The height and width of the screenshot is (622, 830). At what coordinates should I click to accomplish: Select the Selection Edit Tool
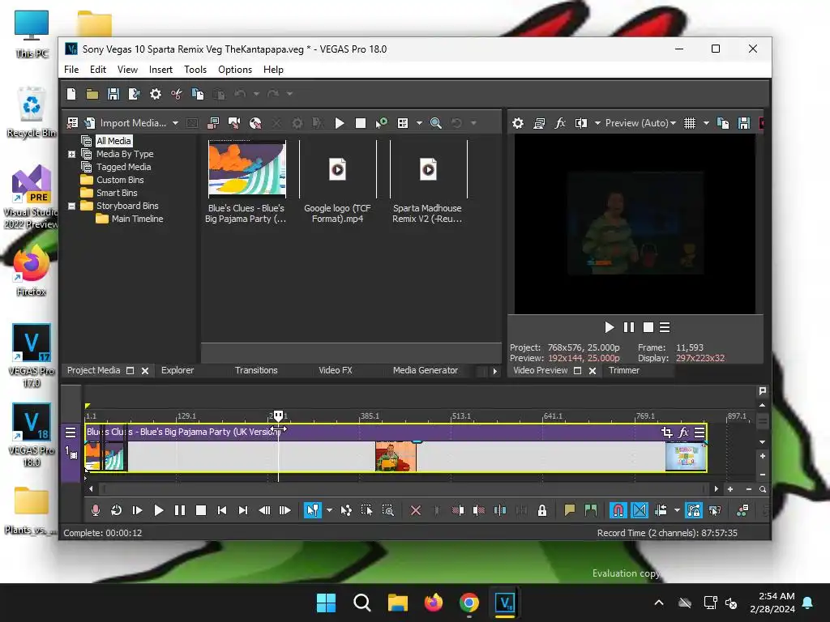pos(366,510)
